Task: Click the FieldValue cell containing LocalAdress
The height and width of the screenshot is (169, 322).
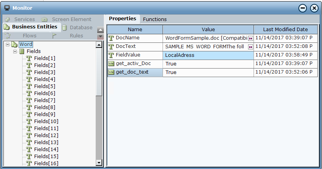Action: pos(208,55)
